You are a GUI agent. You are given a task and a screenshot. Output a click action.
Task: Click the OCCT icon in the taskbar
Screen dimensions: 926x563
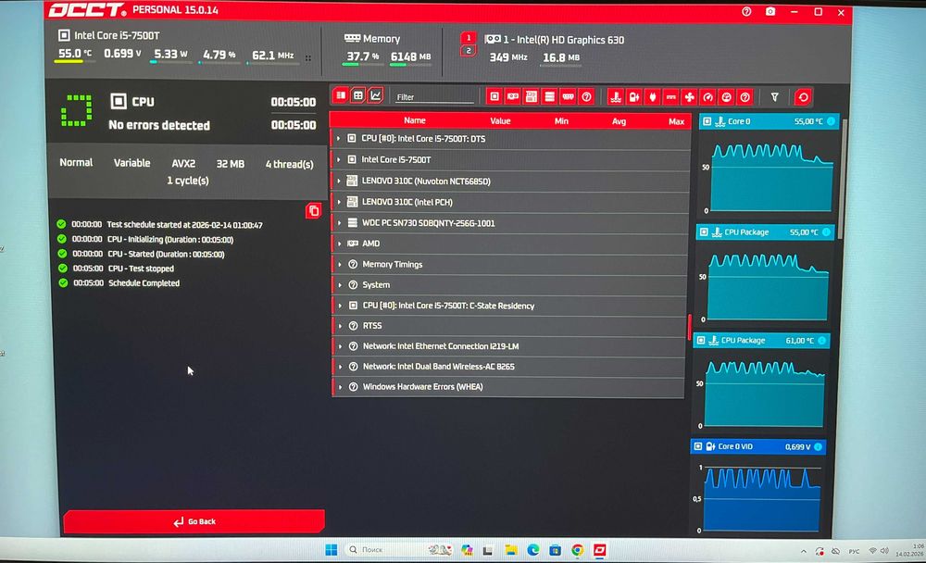[599, 550]
